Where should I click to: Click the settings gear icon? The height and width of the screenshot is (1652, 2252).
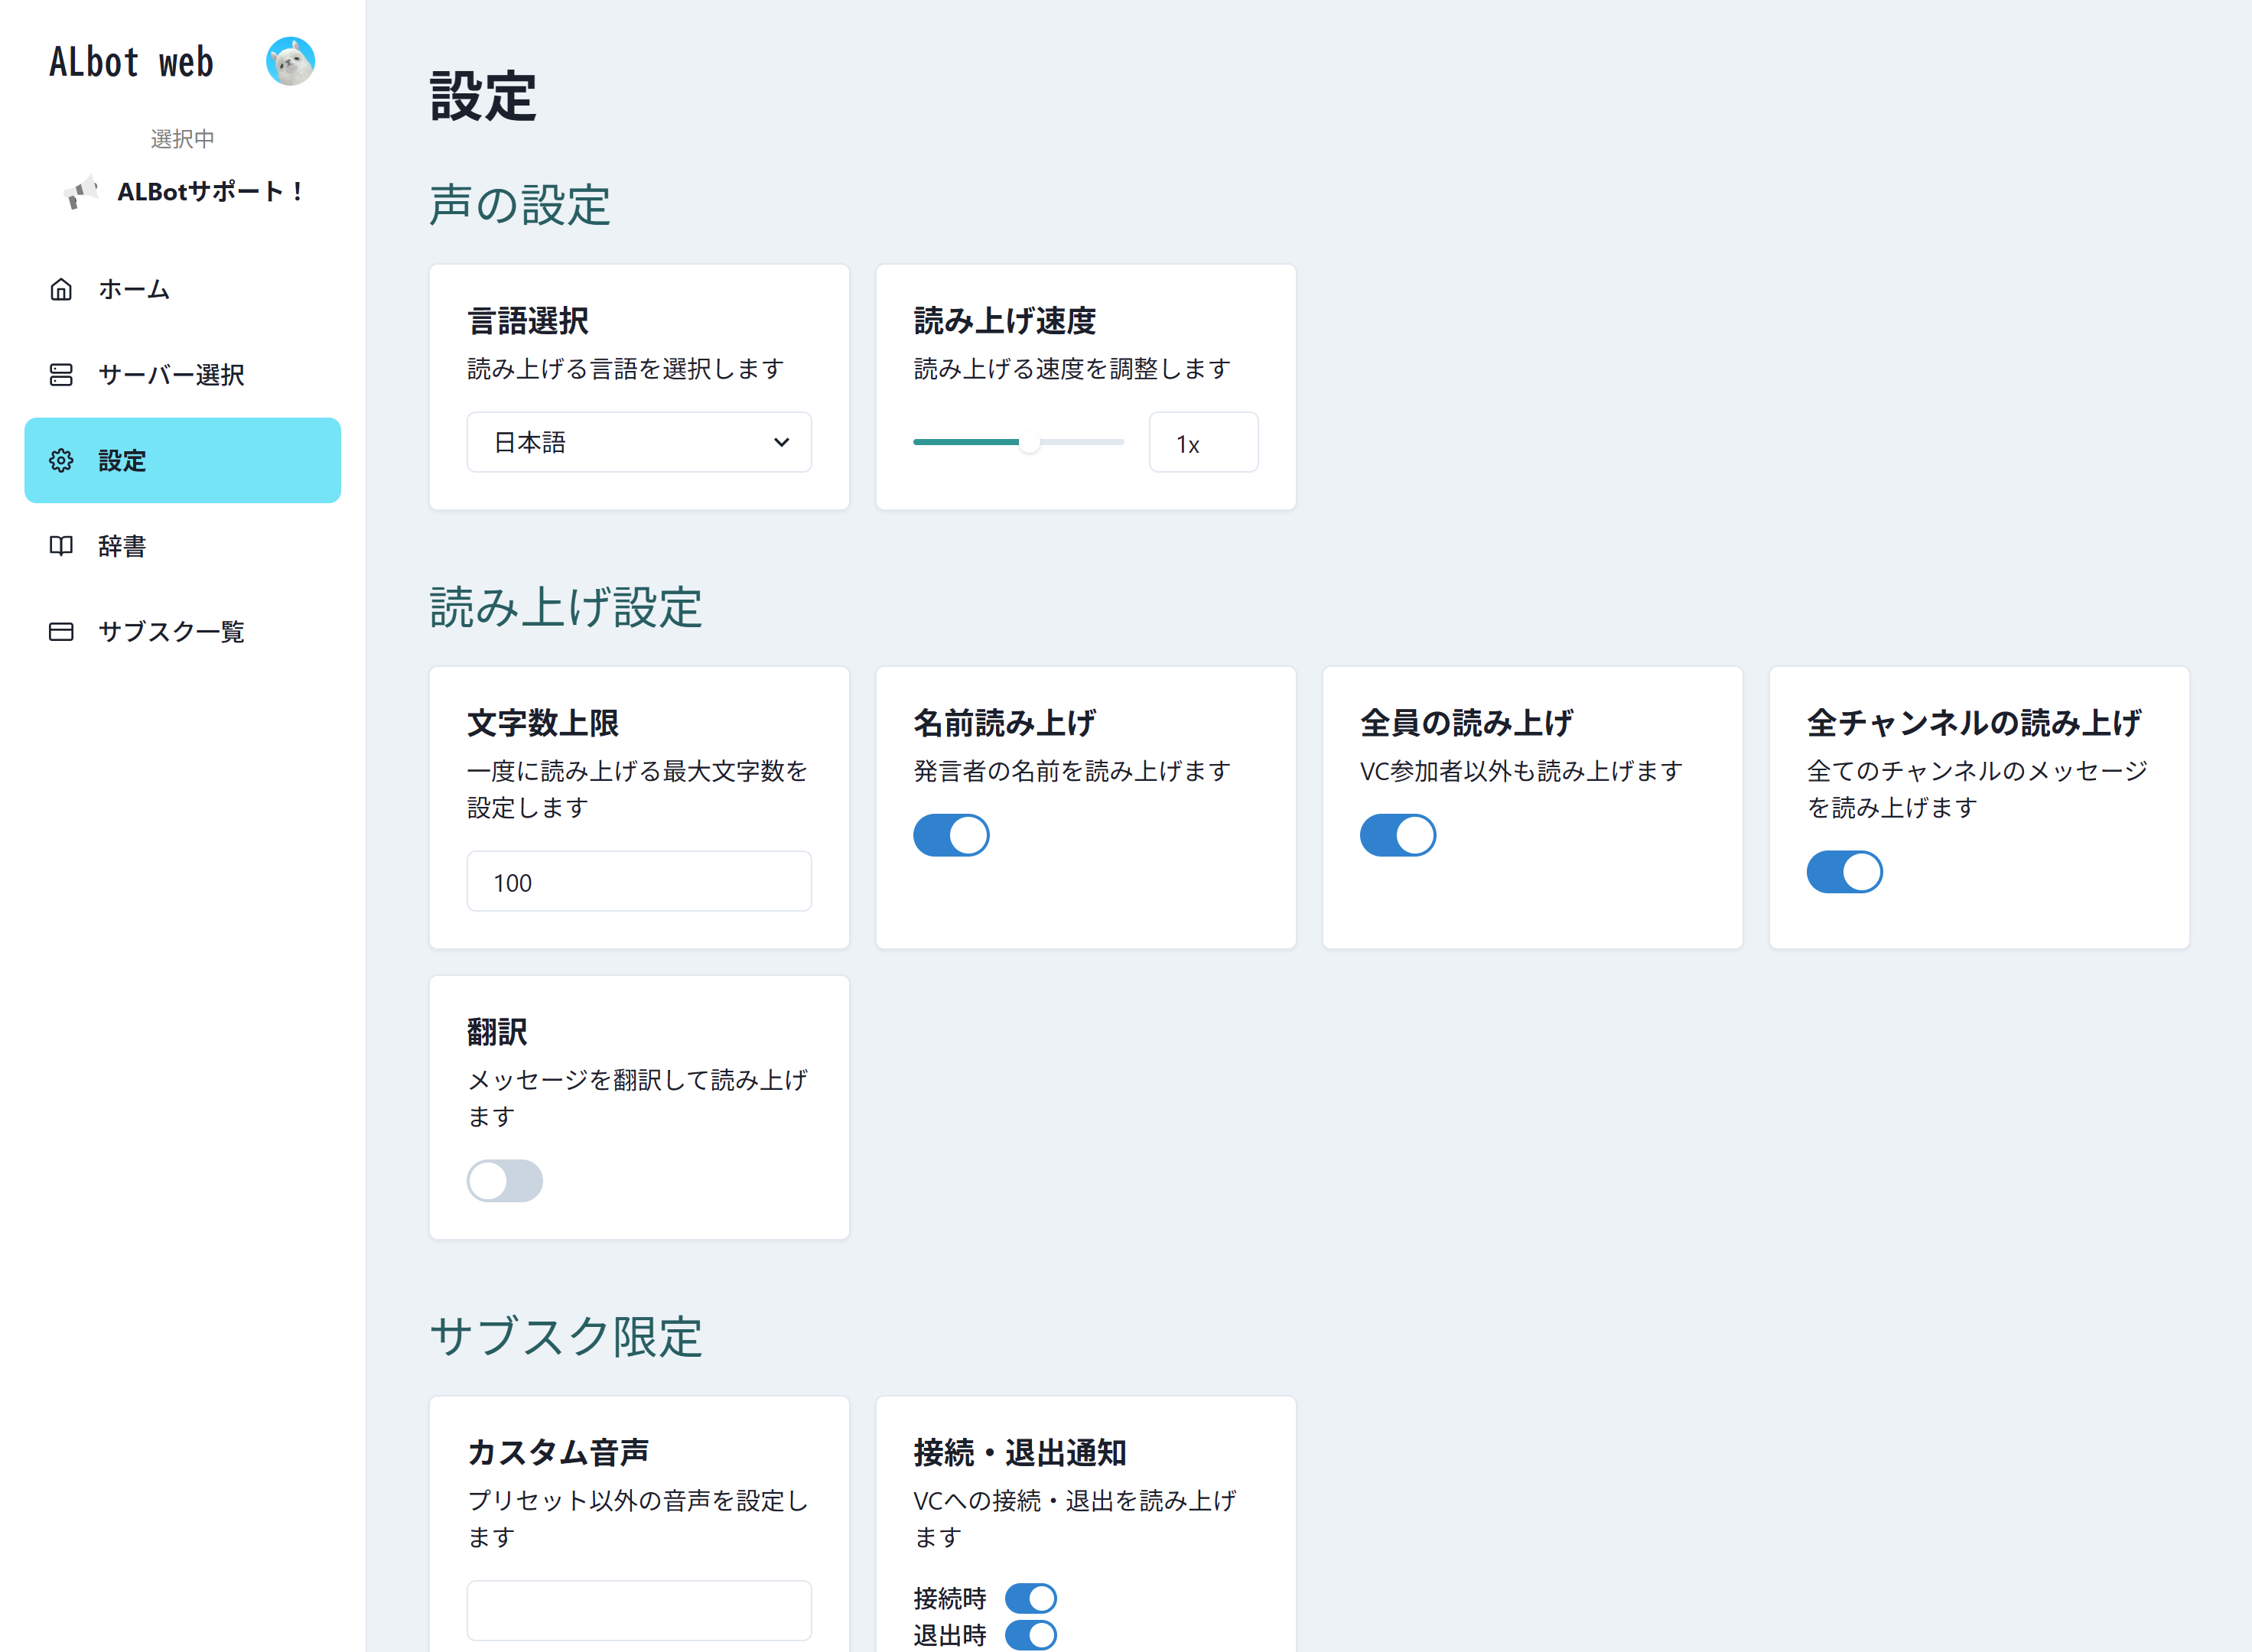click(60, 461)
